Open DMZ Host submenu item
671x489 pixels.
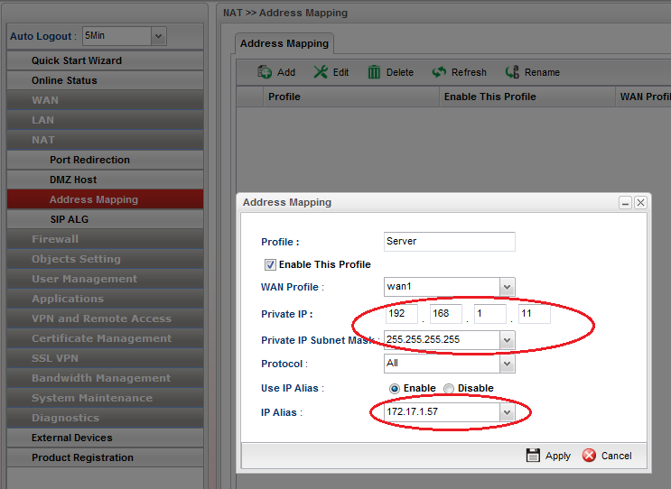tap(106, 180)
